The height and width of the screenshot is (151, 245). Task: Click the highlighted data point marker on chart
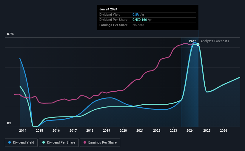(198, 45)
